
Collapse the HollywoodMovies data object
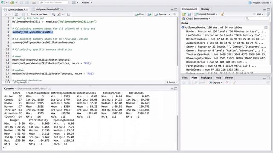coord(183,27)
